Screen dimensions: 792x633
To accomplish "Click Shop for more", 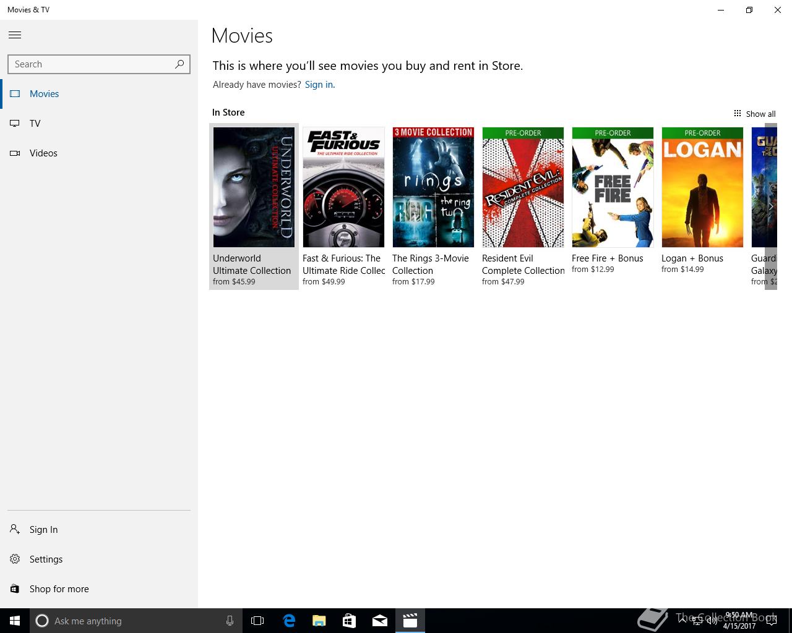I will point(99,589).
